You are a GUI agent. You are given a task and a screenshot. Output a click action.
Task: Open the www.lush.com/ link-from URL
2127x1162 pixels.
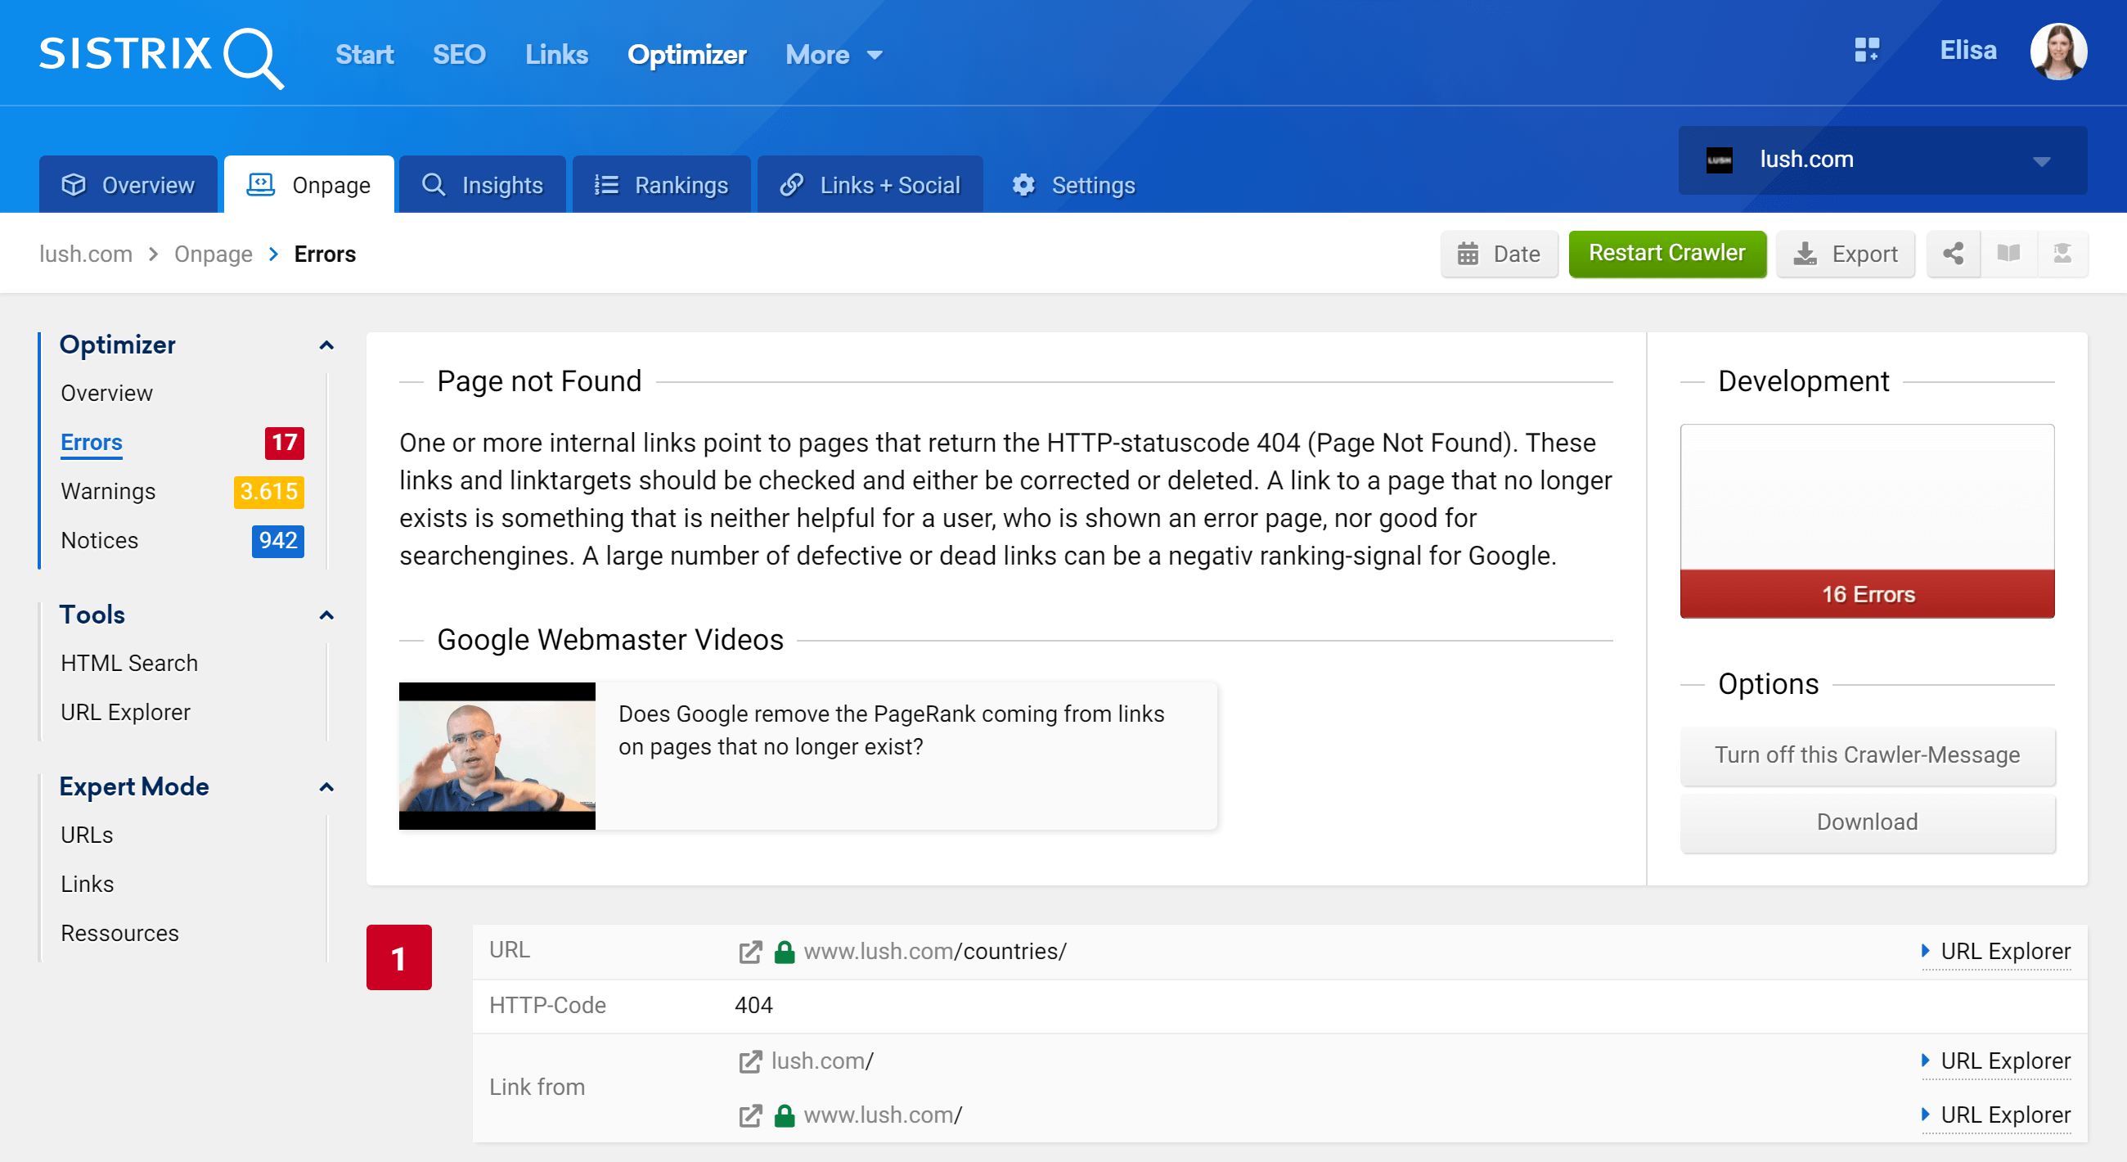coord(882,1115)
